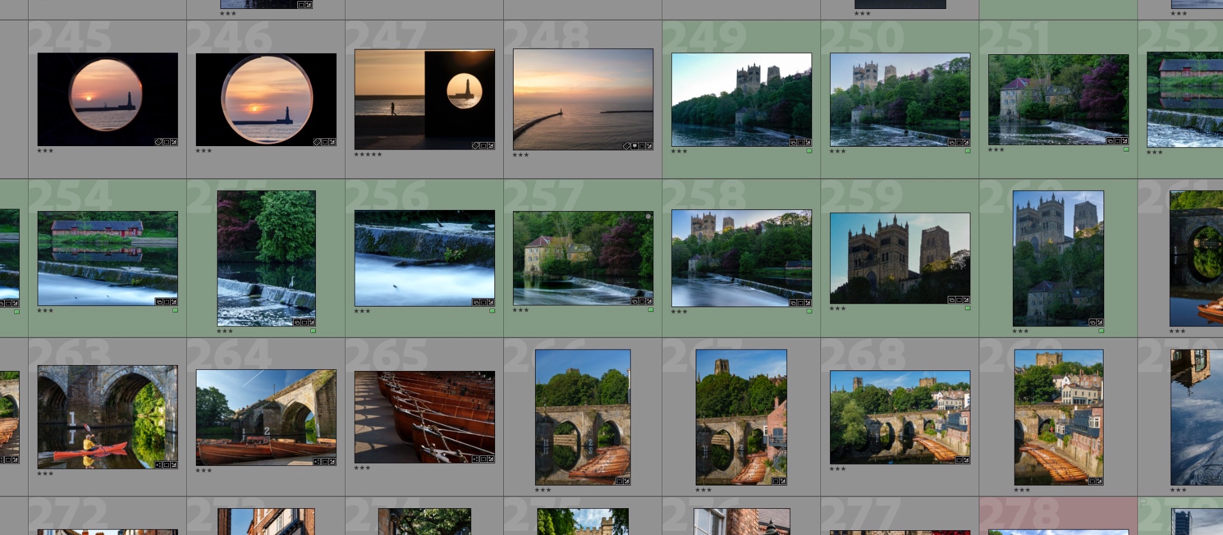Image resolution: width=1223 pixels, height=535 pixels.
Task: Click the collection badge on photo 258
Action: tap(793, 303)
